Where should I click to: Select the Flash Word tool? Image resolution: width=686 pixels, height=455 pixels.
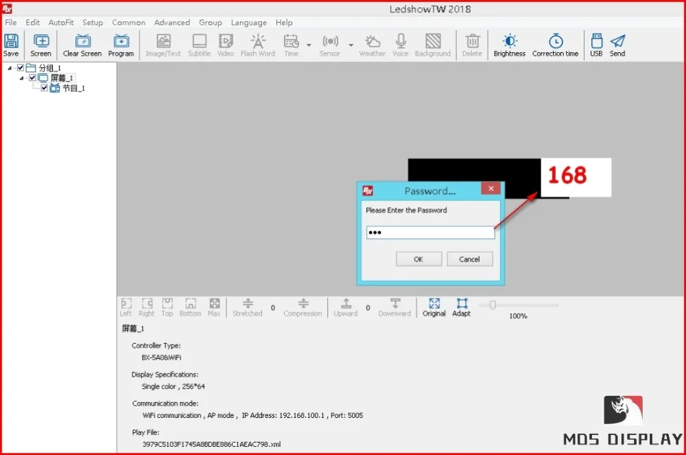click(258, 45)
